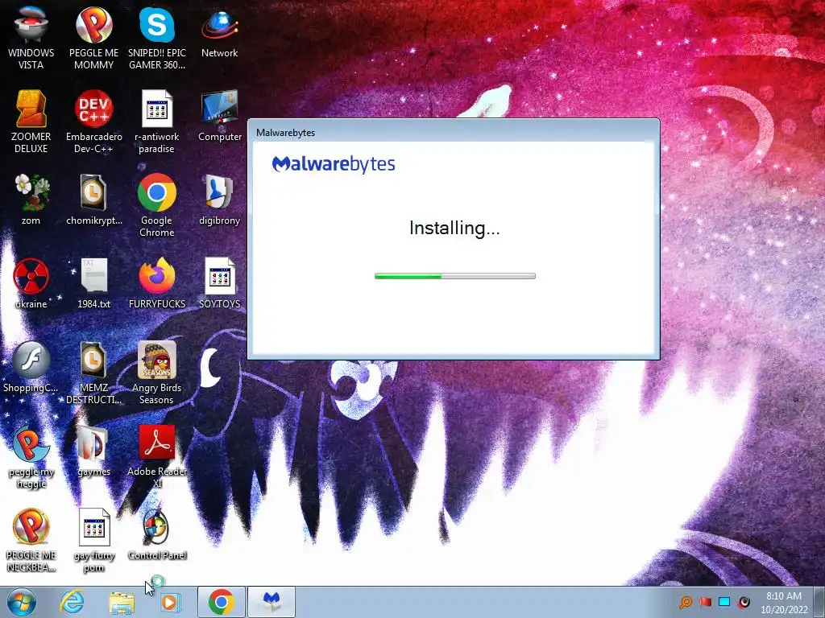
Task: Click the magnifier icon in system tray
Action: click(686, 602)
